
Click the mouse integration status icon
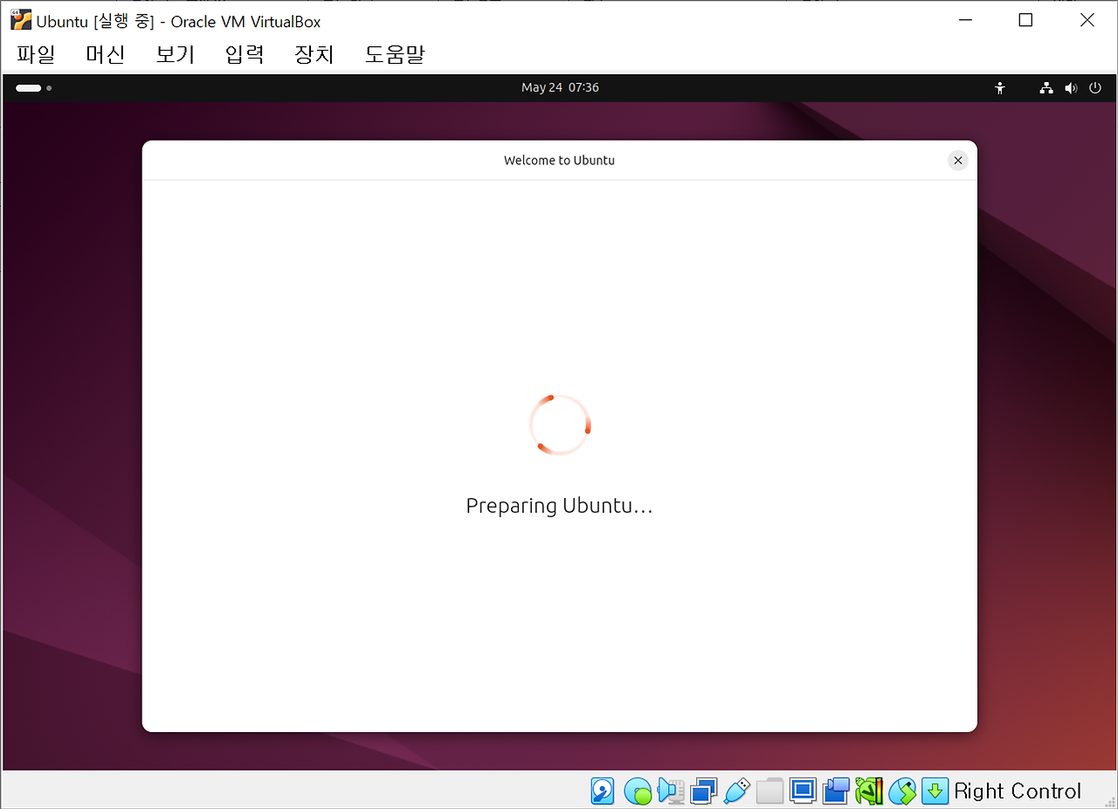[902, 791]
